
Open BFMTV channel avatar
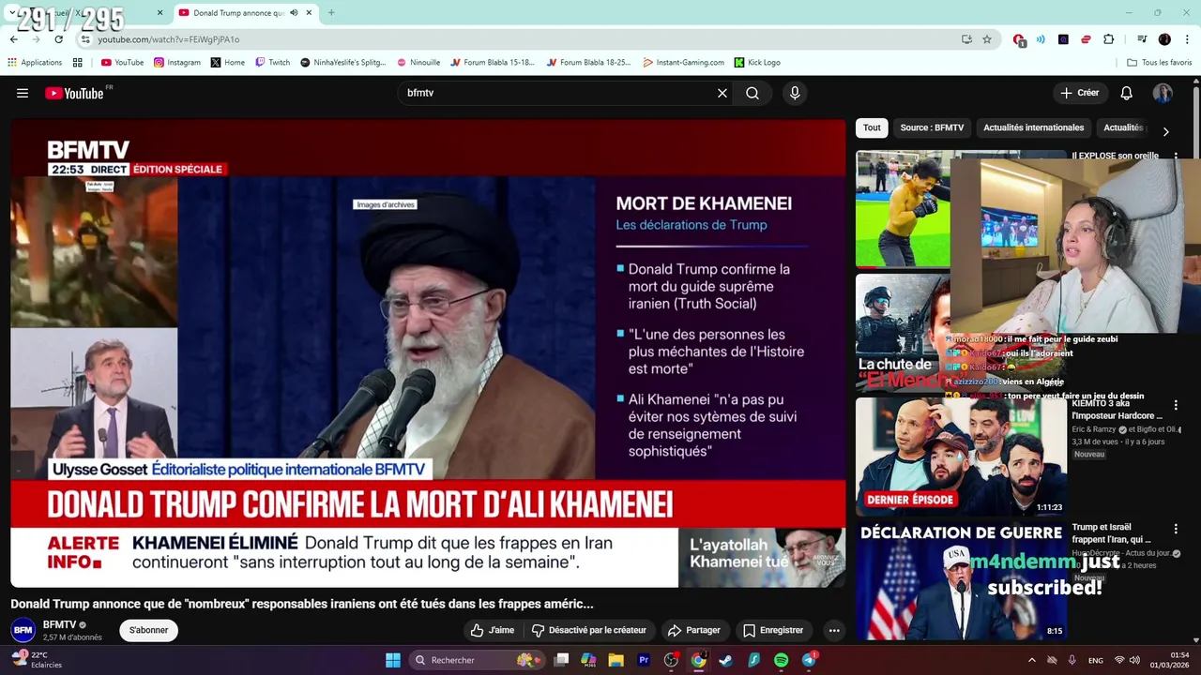coord(23,630)
